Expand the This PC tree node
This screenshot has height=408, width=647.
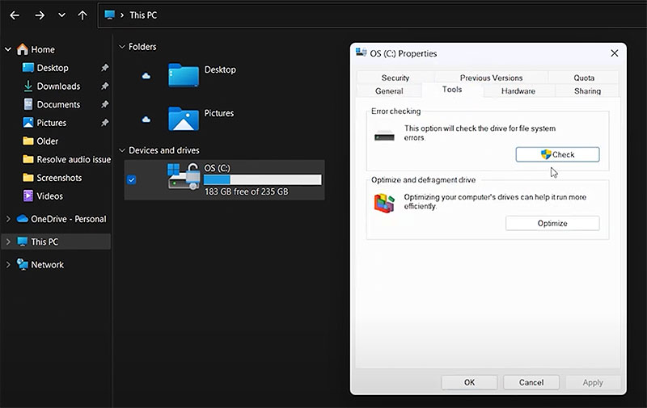[8, 242]
